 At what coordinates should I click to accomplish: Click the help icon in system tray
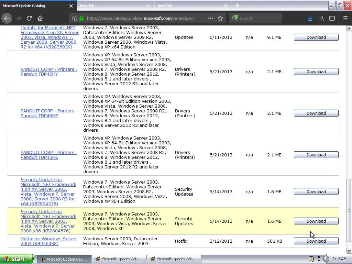[311, 259]
